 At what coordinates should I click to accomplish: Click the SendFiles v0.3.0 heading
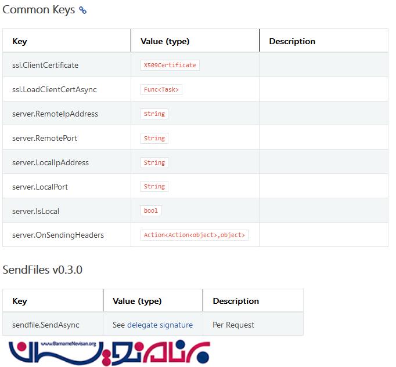point(42,270)
